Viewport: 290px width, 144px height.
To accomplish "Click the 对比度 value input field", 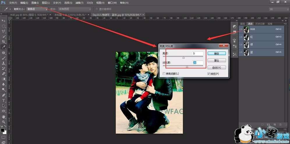I will [198, 63].
